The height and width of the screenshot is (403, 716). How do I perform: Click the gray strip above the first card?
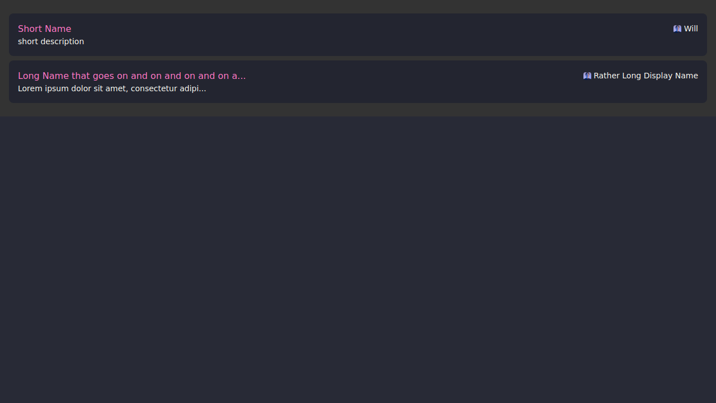coord(358,7)
